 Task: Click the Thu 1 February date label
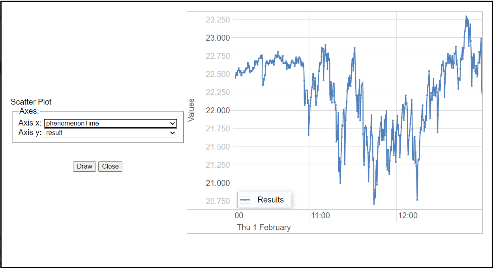(264, 227)
